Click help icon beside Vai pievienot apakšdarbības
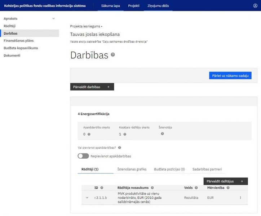The width and height of the screenshot is (261, 216). (119, 147)
